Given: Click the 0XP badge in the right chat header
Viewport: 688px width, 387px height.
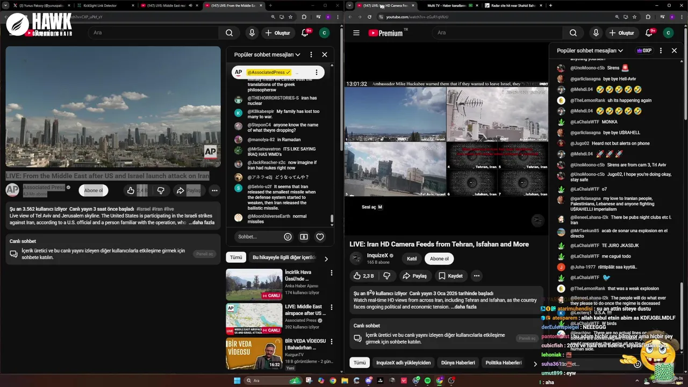Looking at the screenshot, I should coord(644,51).
